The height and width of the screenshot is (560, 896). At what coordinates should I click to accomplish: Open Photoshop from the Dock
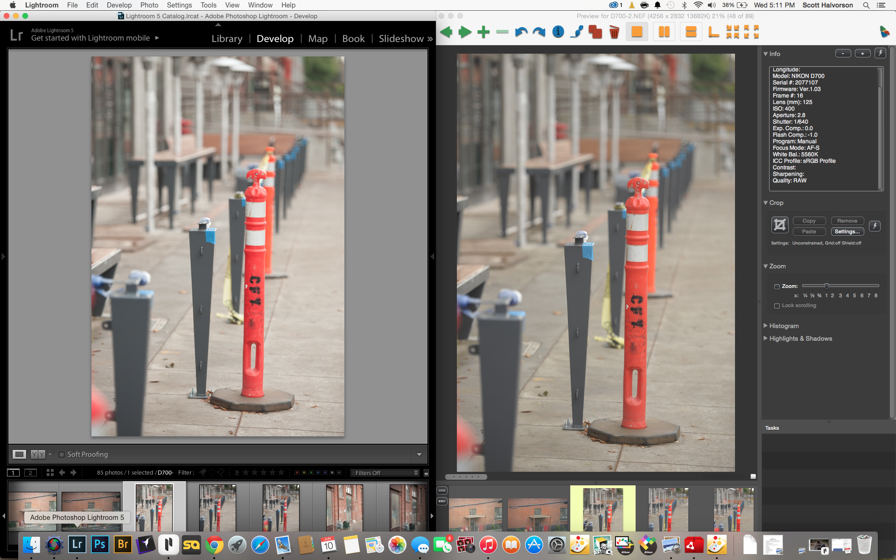[100, 545]
